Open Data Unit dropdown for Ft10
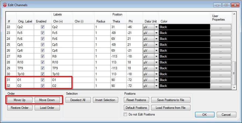The image size is (242, 123). tap(156, 62)
